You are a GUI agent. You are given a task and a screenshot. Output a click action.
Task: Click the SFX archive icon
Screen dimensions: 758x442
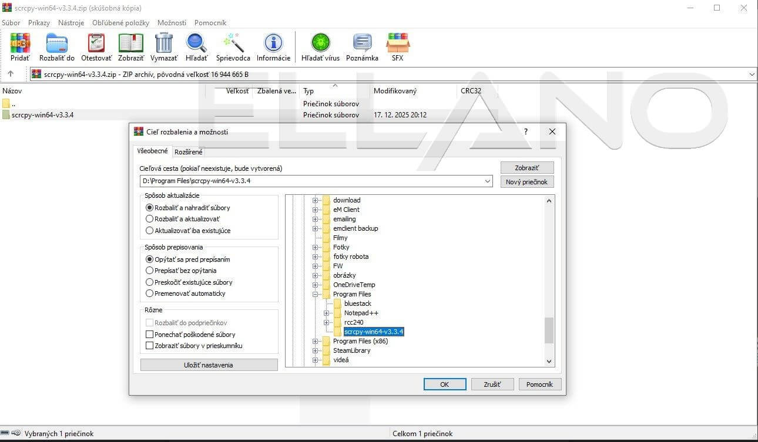click(x=398, y=43)
